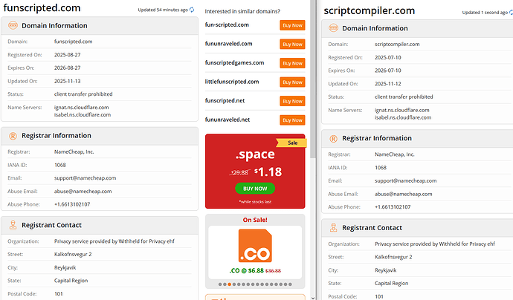Click the Domain Information WWW icon for scriptcompiler.com

(x=333, y=28)
